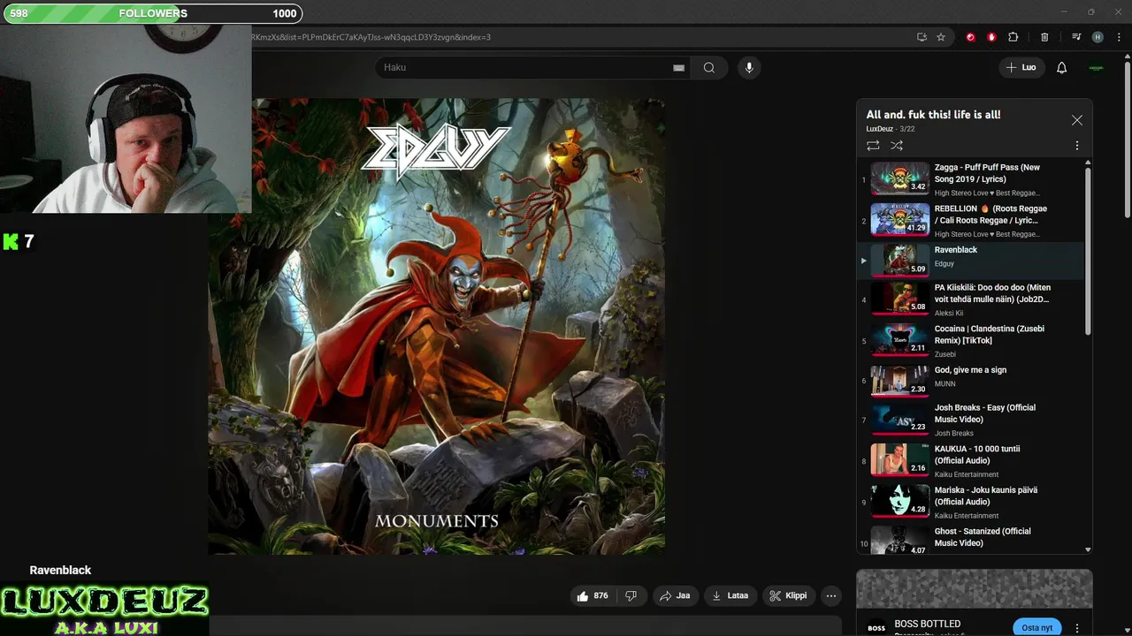Click the install app icon in address bar

click(x=922, y=37)
